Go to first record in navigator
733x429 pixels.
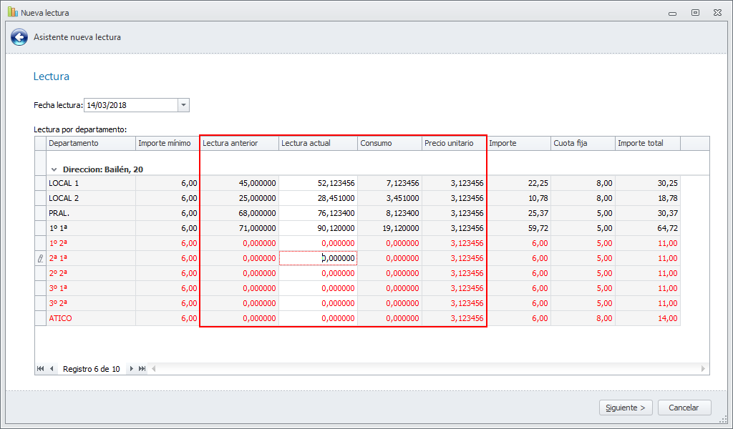click(x=41, y=369)
